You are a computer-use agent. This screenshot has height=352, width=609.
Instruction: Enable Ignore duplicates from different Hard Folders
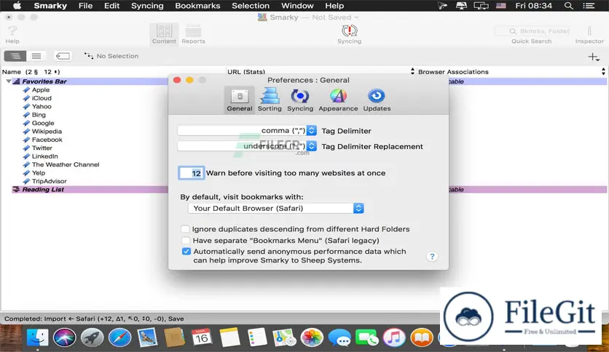pos(186,228)
